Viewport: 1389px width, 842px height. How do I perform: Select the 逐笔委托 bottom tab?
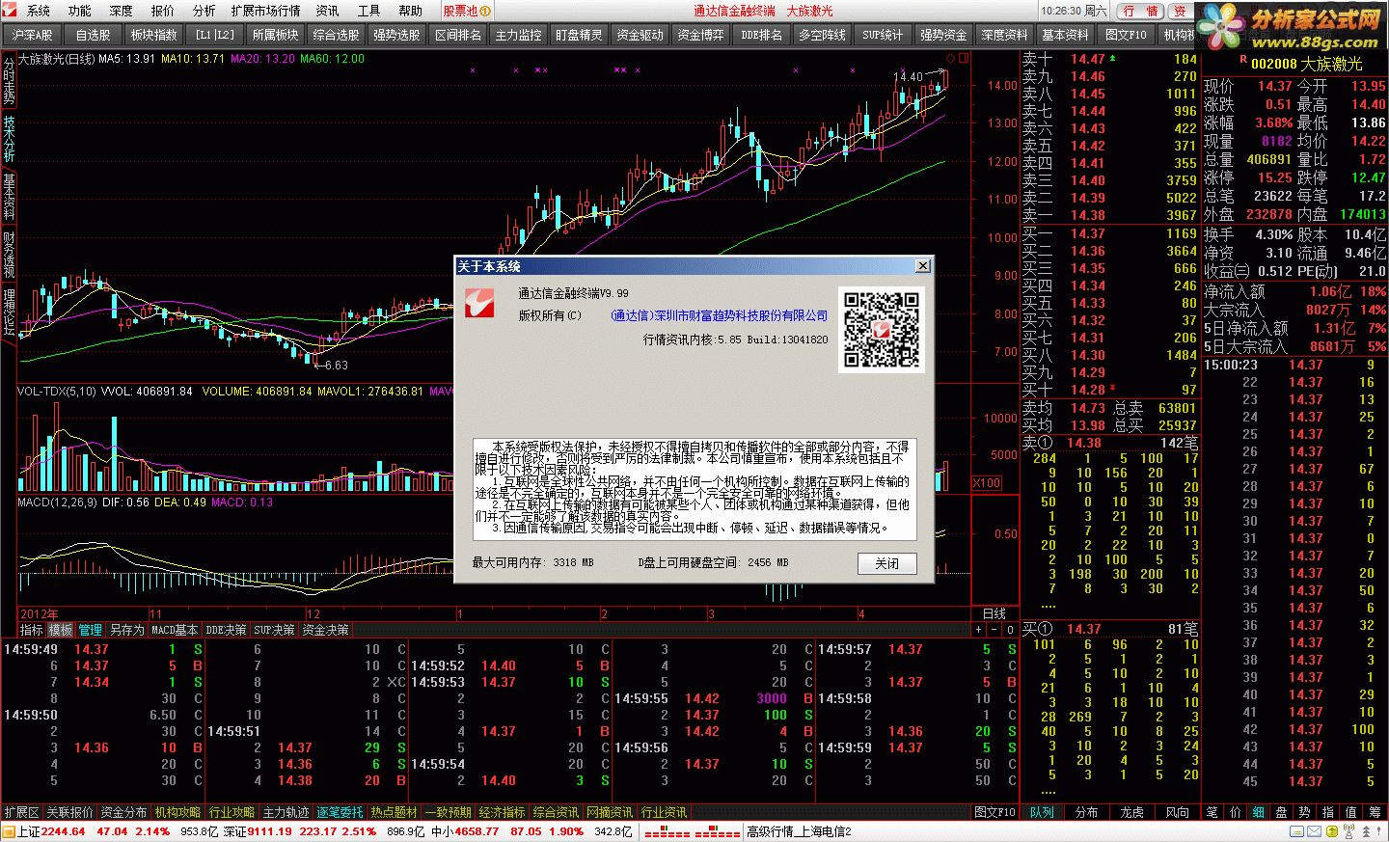[340, 812]
